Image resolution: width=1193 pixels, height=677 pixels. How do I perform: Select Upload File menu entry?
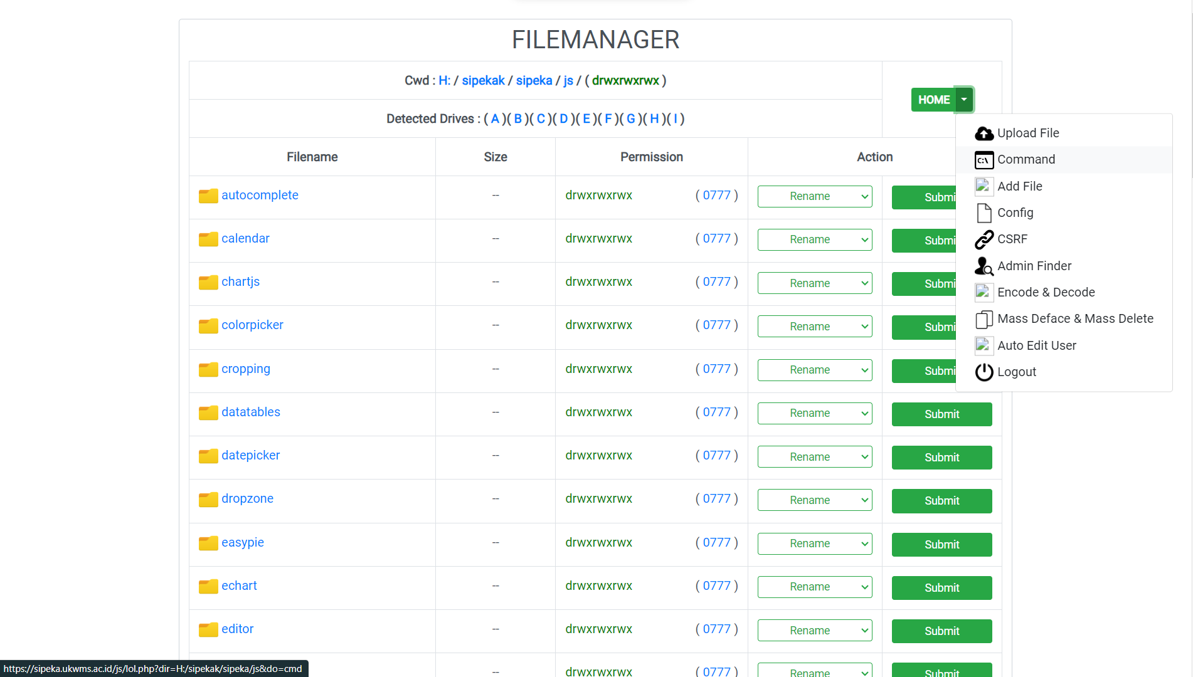pyautogui.click(x=1064, y=133)
